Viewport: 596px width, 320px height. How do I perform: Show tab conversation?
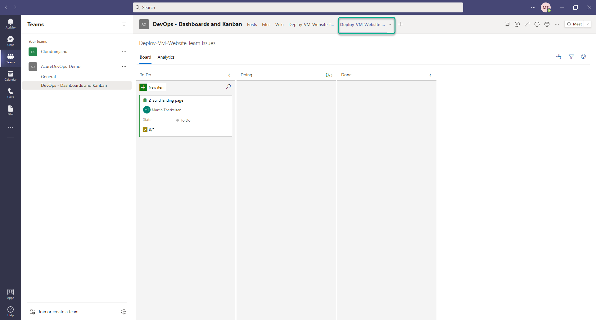517,24
